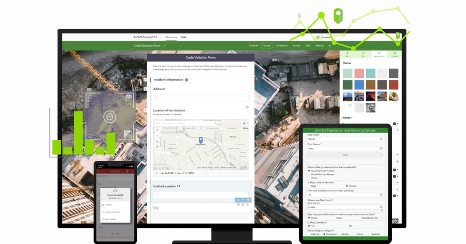This screenshot has width=466, height=244.
Task: Switch to the Overview tab
Action: pyautogui.click(x=254, y=46)
